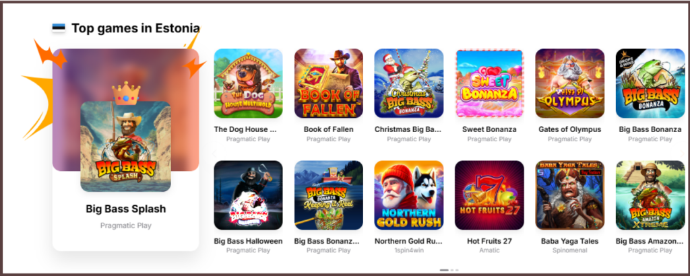Select Big Bass Bonanza Keeping it Reel icon
The width and height of the screenshot is (690, 276).
tap(329, 195)
